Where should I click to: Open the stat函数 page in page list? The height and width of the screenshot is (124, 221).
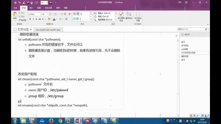[x=185, y=49]
